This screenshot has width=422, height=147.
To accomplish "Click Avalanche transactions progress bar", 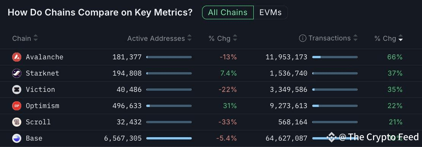I will tap(335, 57).
